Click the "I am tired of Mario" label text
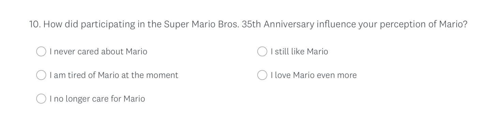The width and height of the screenshot is (491, 137). (114, 75)
